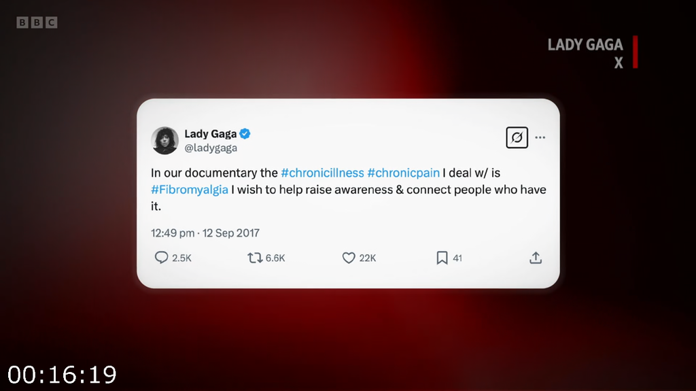Click the 2.5K replies count
The image size is (696, 391).
click(181, 258)
